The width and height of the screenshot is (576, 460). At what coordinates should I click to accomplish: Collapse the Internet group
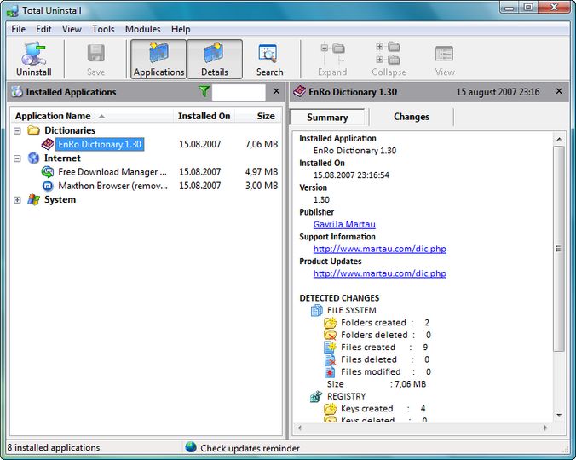[17, 158]
